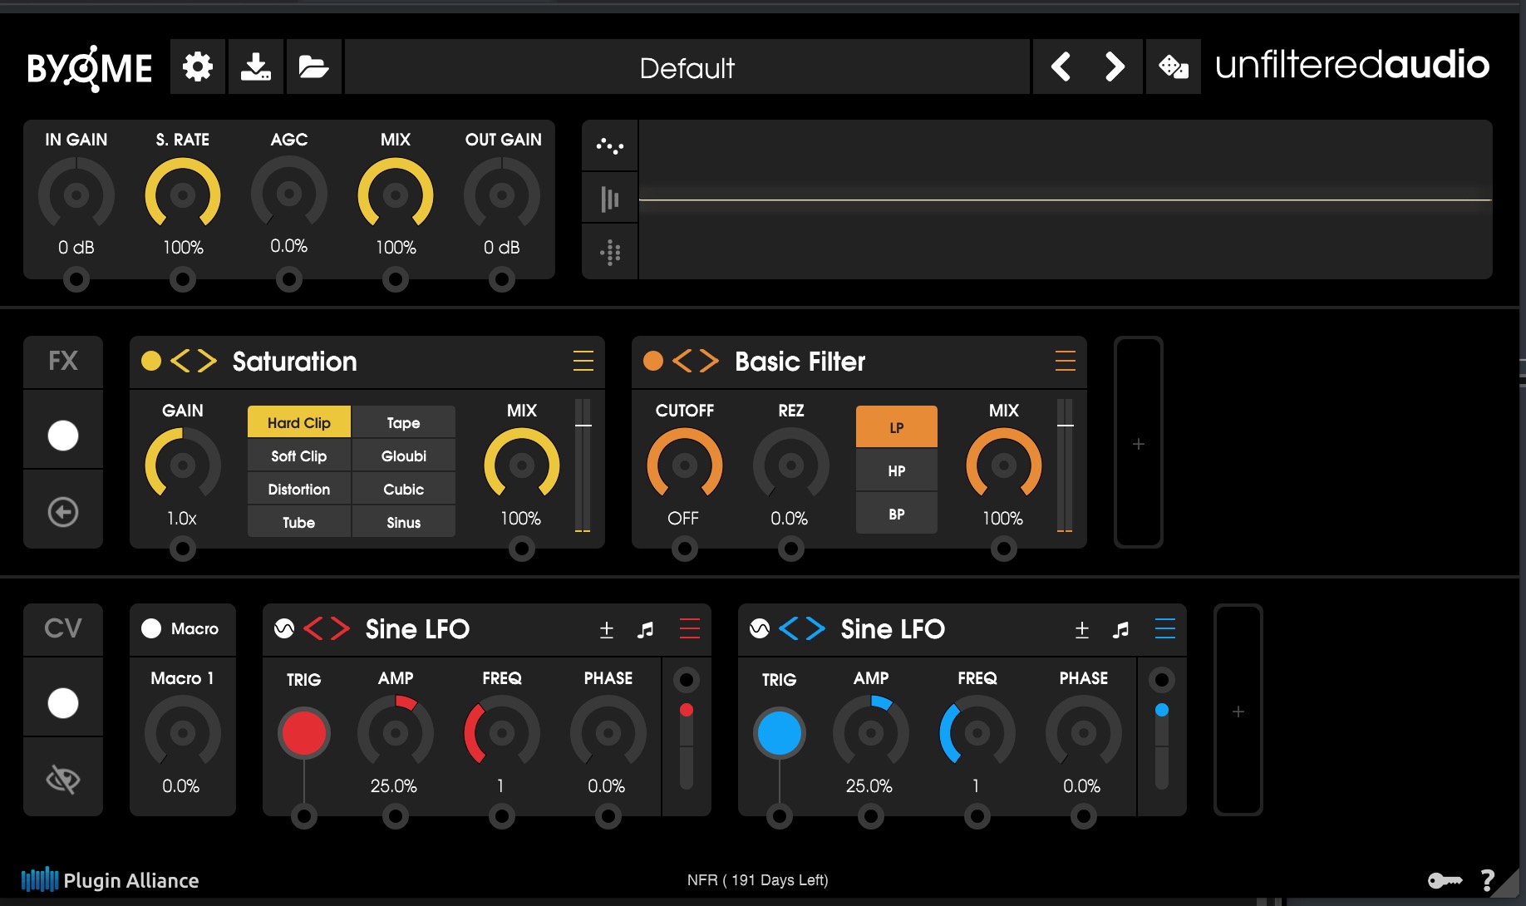
Task: Click the save preset icon
Action: coord(256,66)
